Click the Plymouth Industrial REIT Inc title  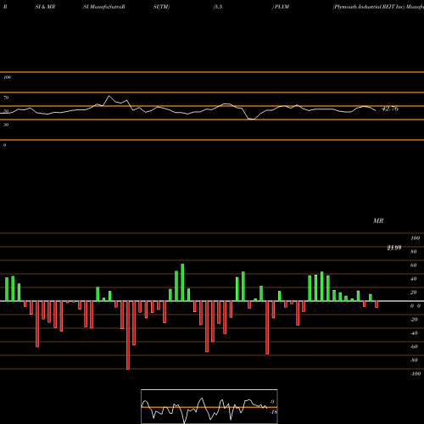click(x=369, y=7)
